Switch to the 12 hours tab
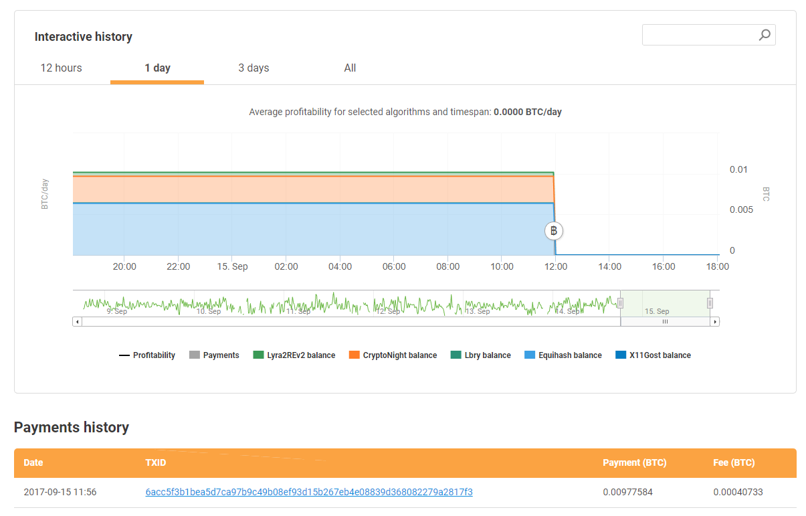The width and height of the screenshot is (806, 516). coord(62,68)
